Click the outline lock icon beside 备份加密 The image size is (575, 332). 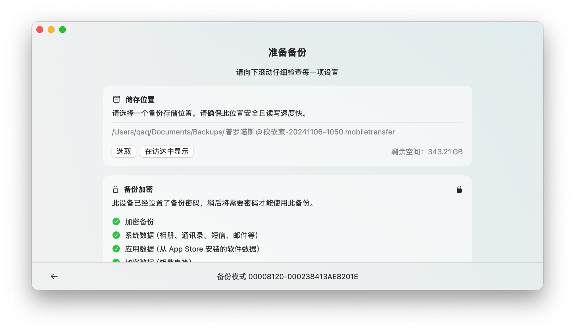115,189
